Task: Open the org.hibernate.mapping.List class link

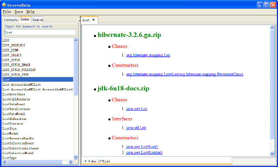Action: [x=148, y=55]
